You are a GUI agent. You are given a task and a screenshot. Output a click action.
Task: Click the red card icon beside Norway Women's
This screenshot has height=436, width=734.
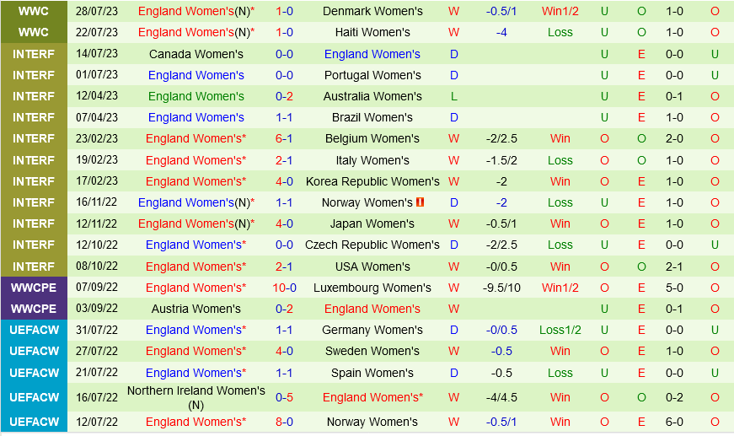(421, 202)
